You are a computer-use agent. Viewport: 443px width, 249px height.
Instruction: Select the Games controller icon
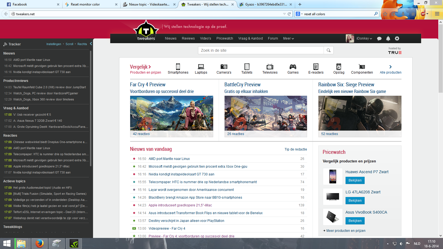[293, 67]
